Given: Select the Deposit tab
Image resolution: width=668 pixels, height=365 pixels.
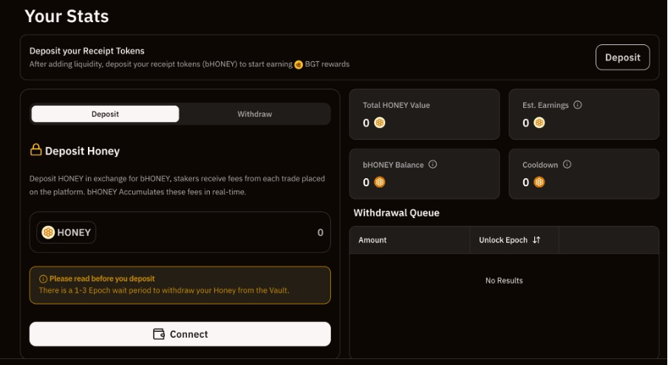Looking at the screenshot, I should tap(105, 114).
